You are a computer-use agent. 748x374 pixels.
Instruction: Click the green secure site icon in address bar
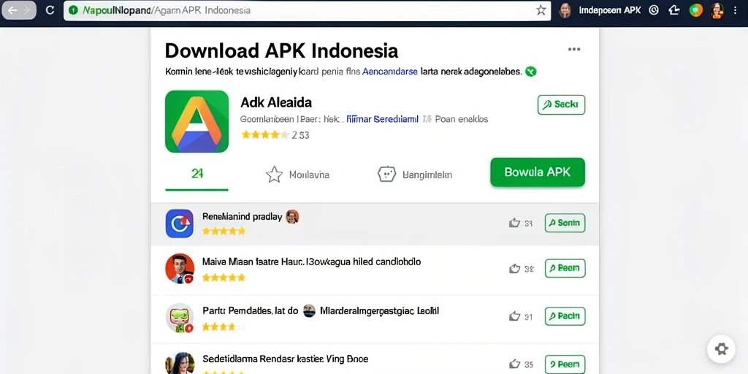73,10
